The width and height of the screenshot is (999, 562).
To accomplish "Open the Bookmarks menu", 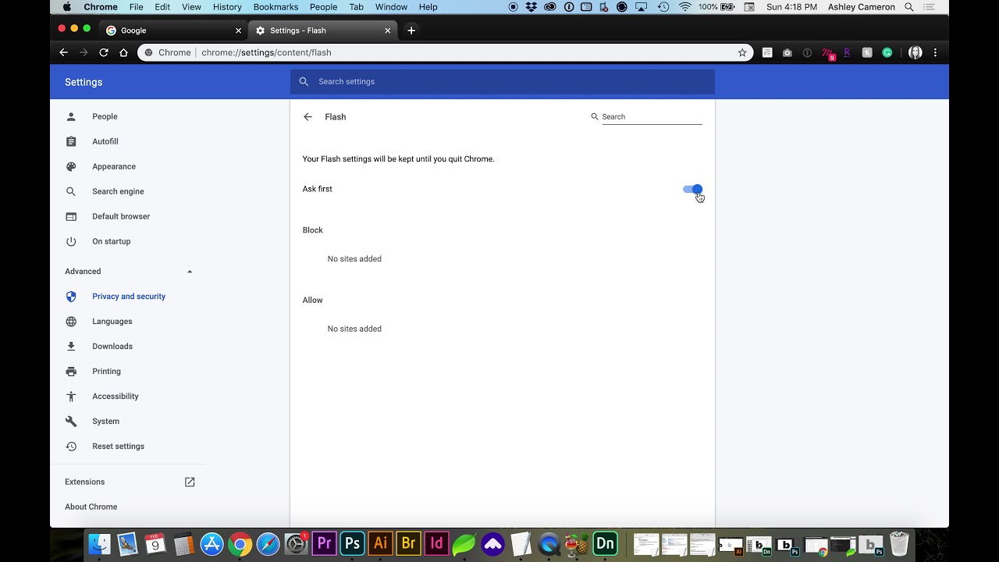I will (x=276, y=7).
